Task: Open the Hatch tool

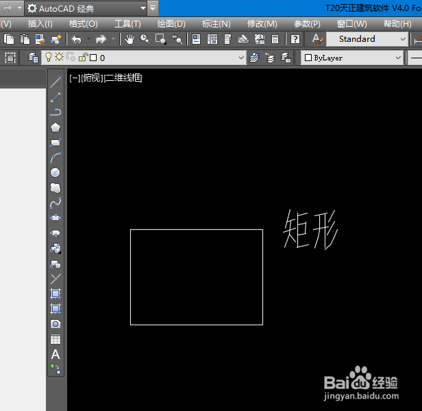Action: pos(55,294)
